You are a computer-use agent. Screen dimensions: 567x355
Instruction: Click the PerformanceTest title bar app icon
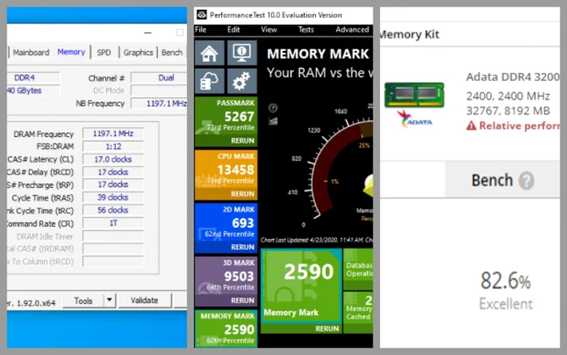[202, 15]
